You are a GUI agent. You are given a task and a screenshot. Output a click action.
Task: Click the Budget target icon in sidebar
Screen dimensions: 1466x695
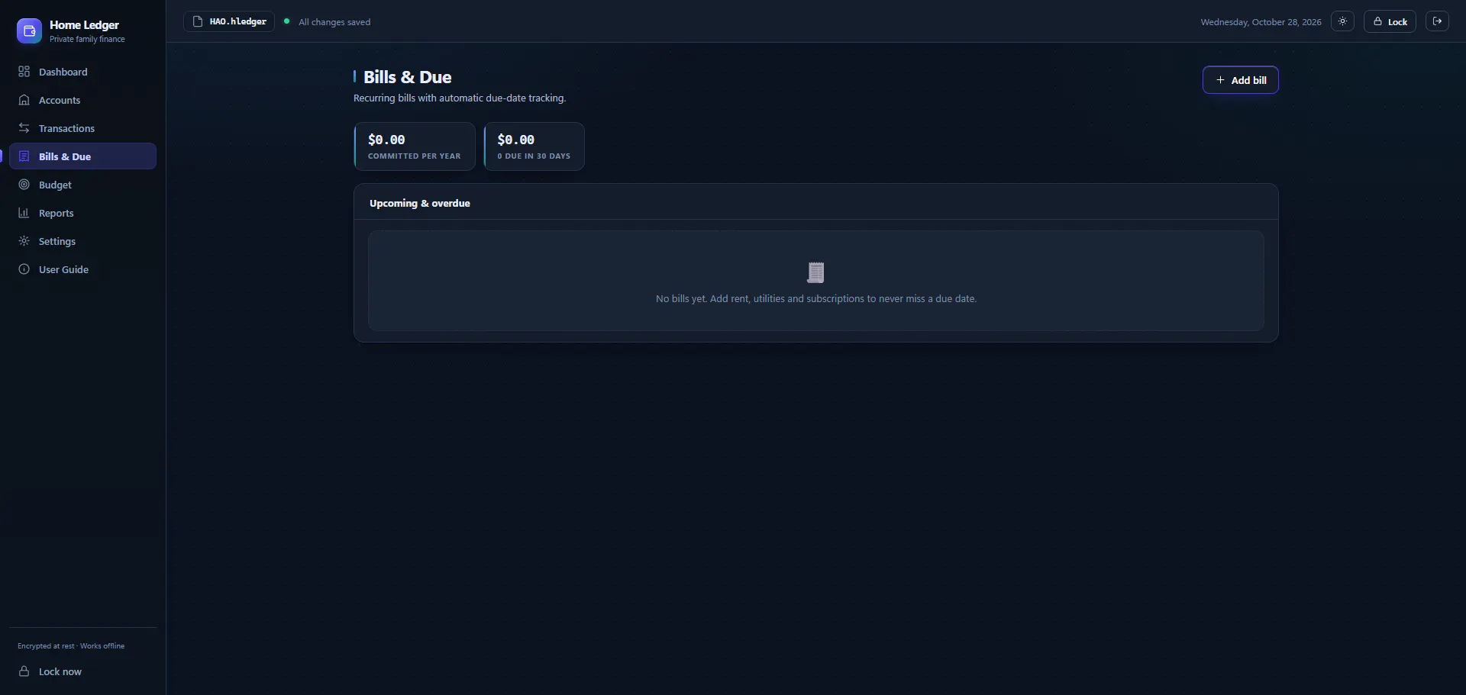click(x=24, y=185)
